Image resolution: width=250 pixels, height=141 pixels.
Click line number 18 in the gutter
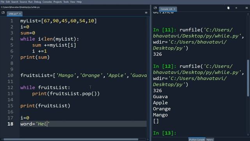(x=11, y=124)
